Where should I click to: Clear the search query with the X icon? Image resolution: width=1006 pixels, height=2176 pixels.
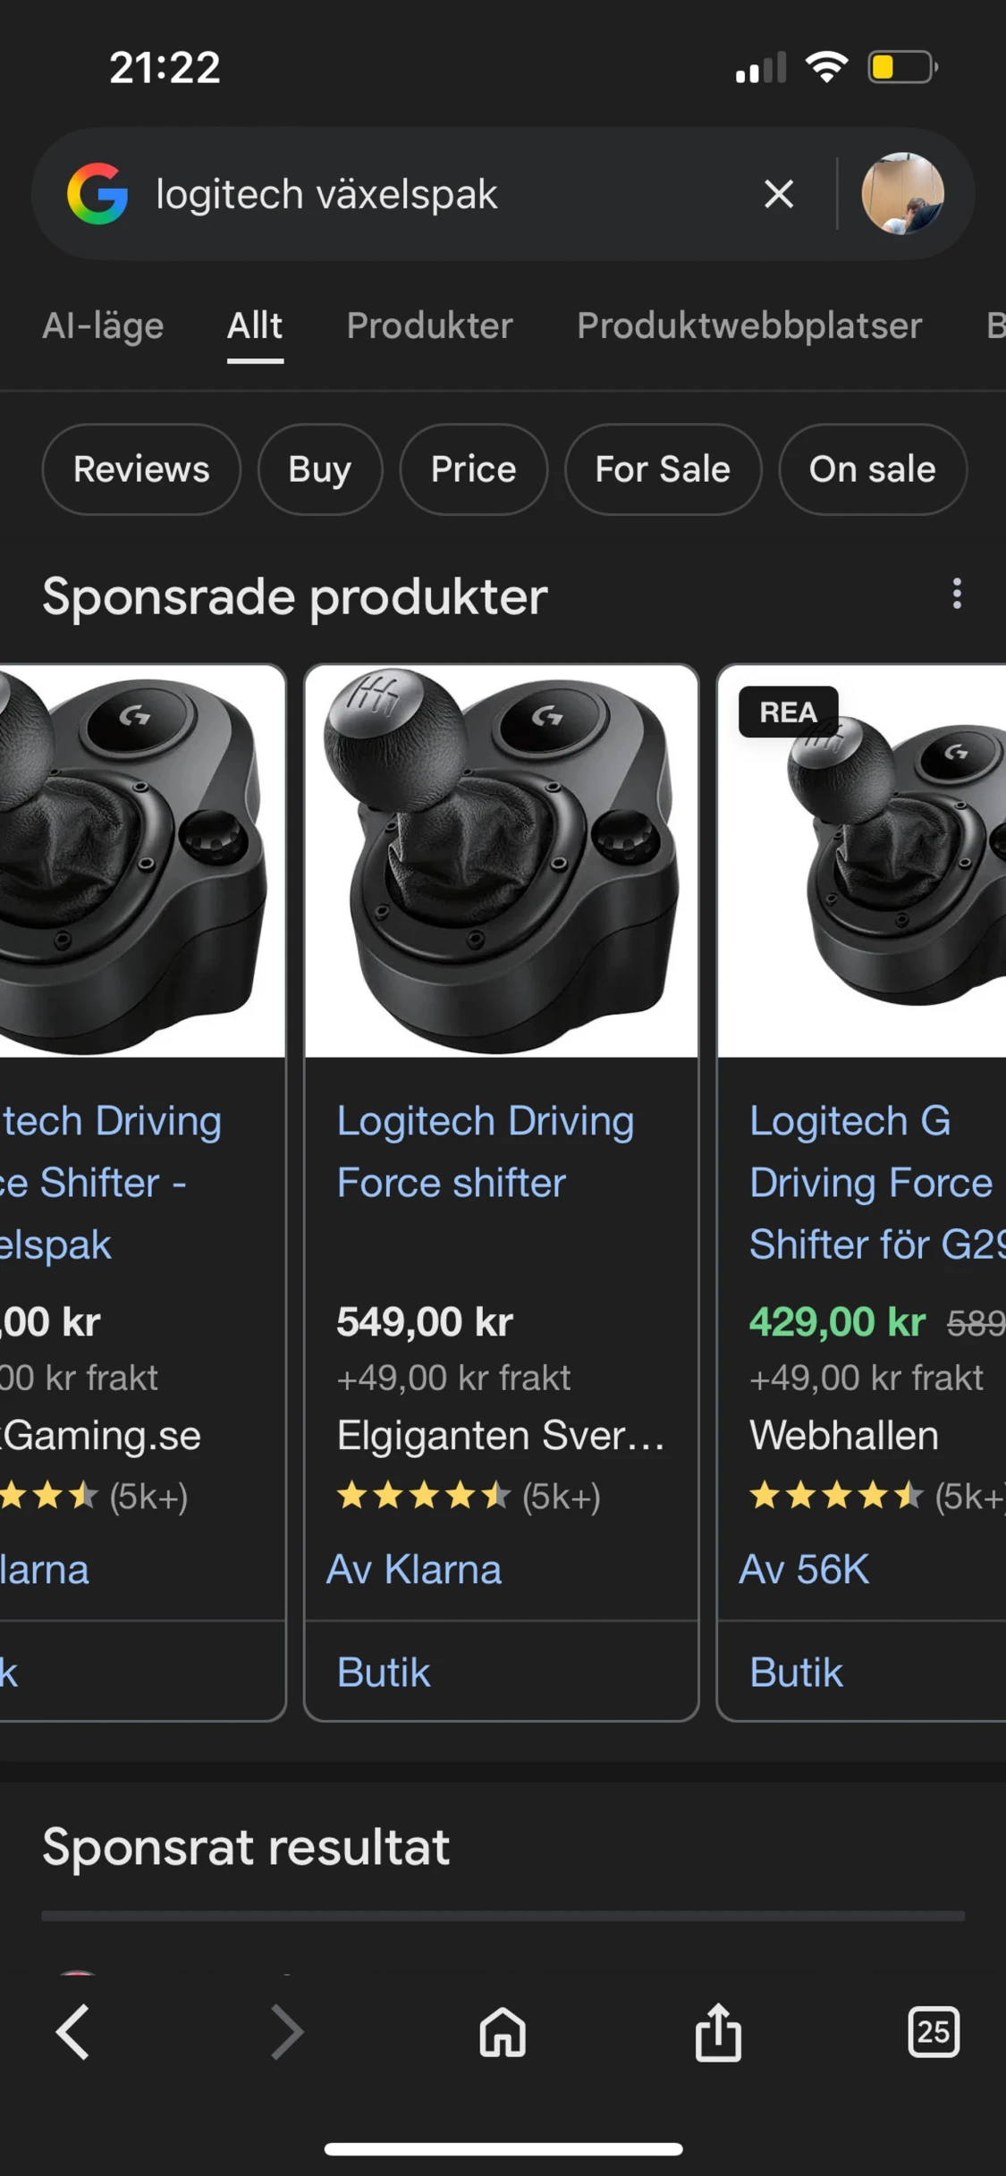pos(777,194)
